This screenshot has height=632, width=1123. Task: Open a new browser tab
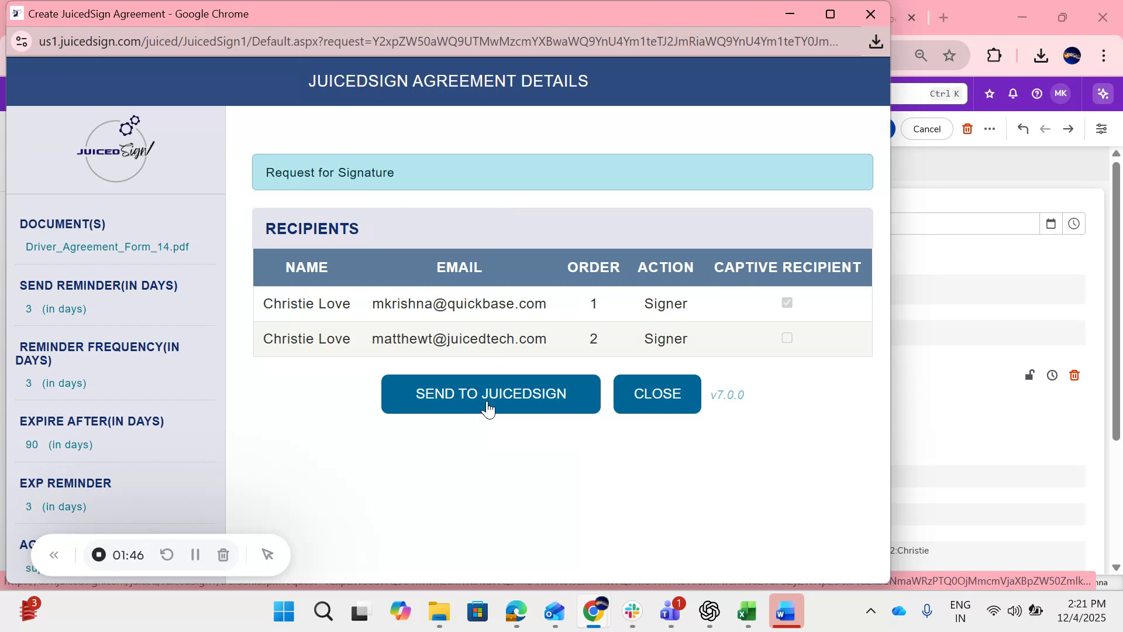point(944,18)
